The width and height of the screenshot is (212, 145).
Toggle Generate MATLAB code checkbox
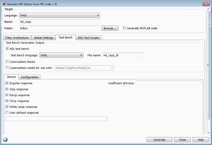pos(124,28)
